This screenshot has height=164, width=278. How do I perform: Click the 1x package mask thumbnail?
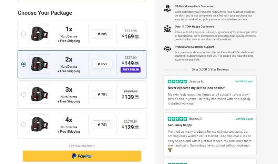(x=39, y=34)
